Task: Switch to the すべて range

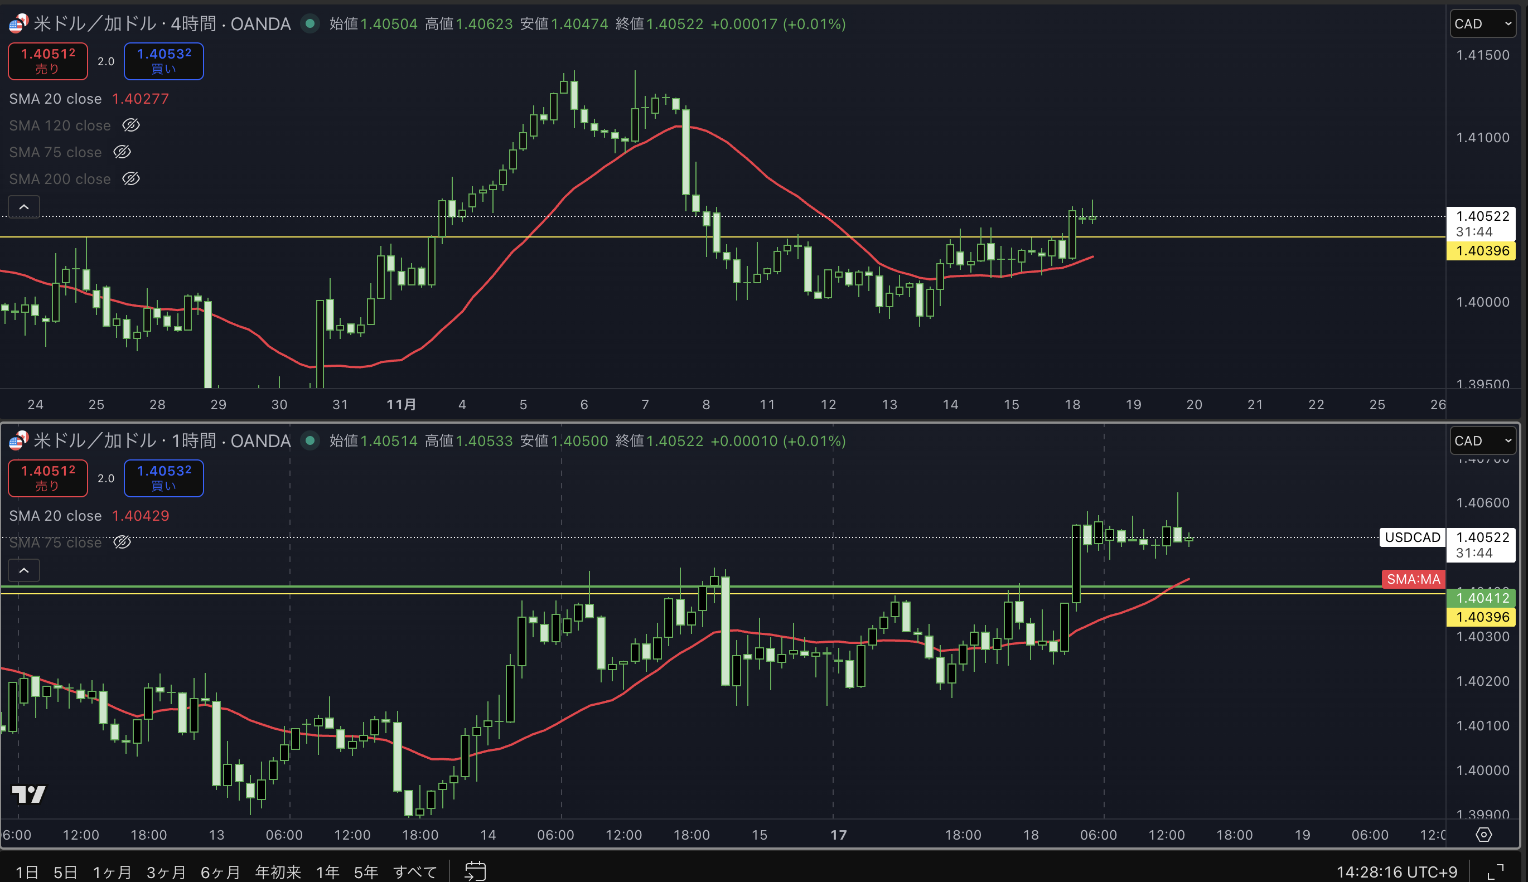Action: point(415,872)
